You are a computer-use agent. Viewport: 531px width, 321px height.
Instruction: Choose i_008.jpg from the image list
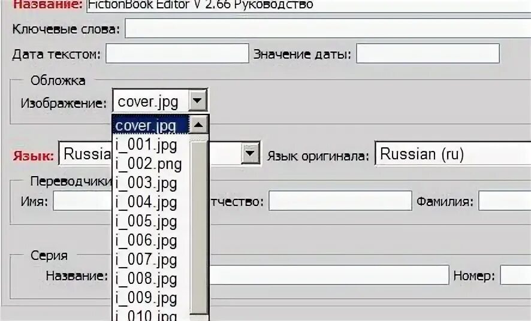click(x=150, y=279)
